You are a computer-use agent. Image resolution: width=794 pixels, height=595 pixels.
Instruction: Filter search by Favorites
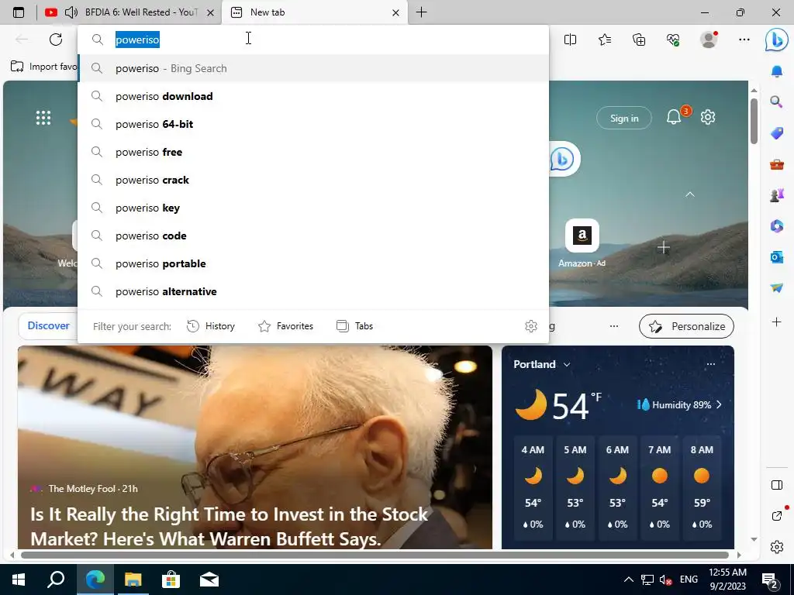point(285,326)
